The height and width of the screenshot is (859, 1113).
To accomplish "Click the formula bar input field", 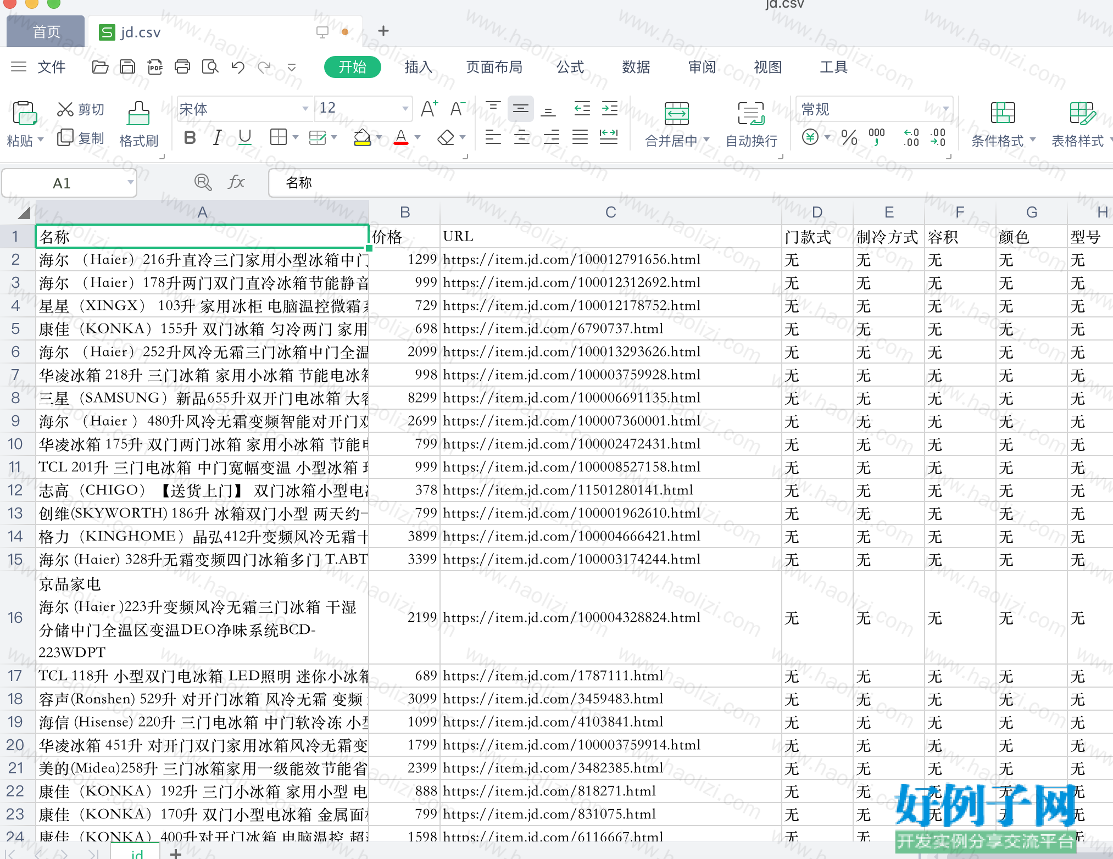I will point(690,182).
